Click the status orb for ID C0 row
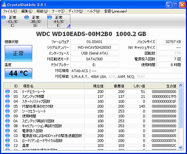 (7, 136)
